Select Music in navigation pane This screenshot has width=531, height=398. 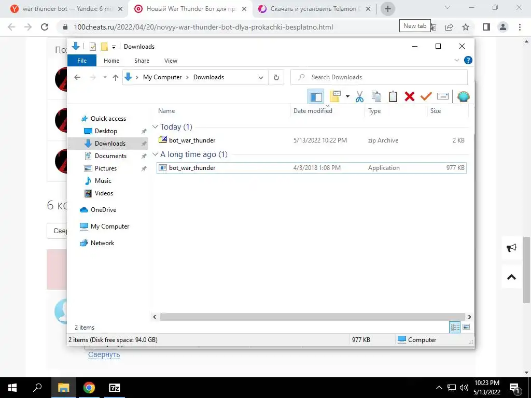(x=103, y=181)
